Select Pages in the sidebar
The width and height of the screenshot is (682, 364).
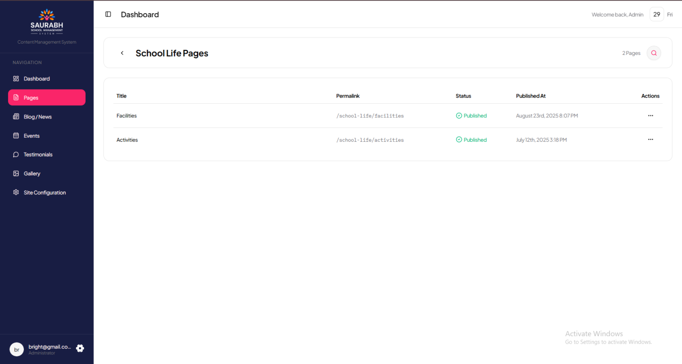coord(31,98)
